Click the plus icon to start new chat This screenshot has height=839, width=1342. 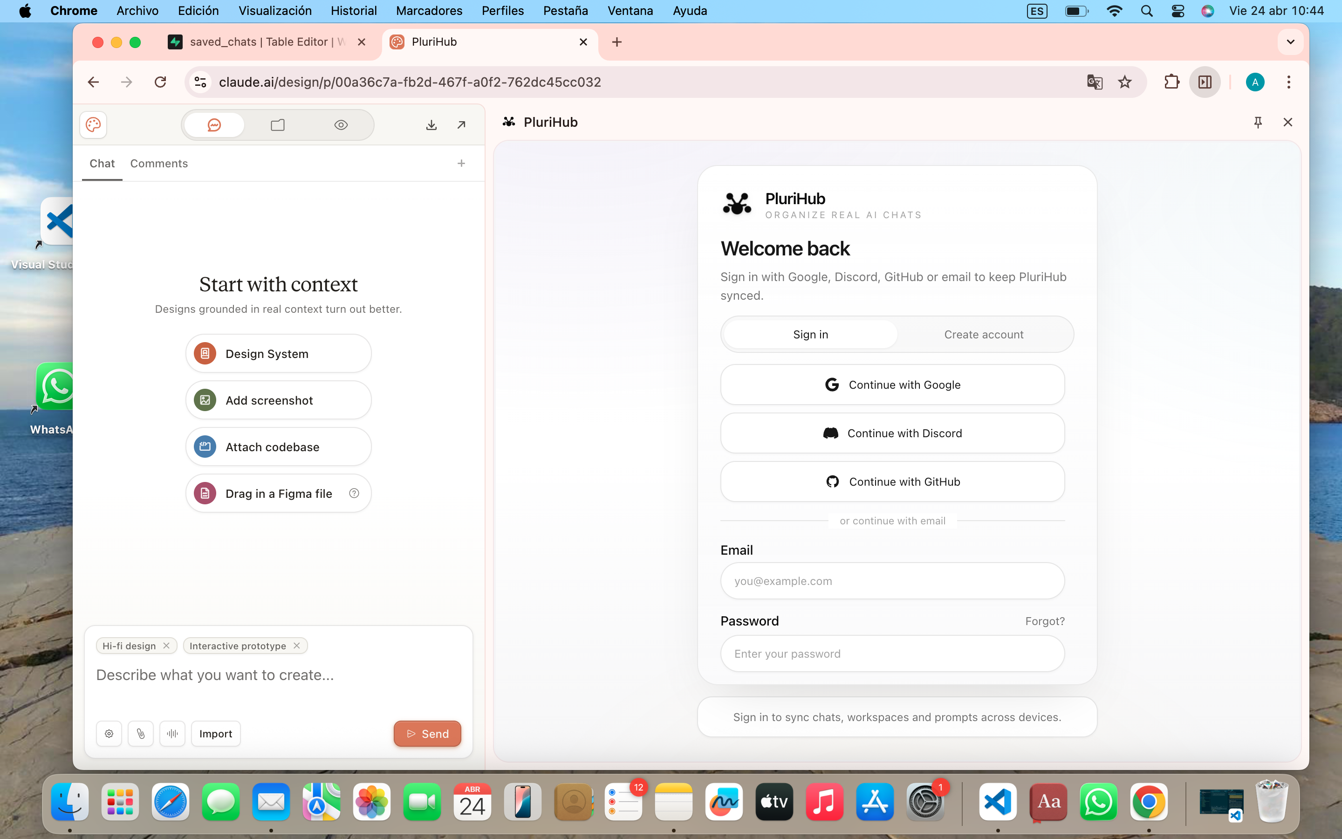pos(461,163)
